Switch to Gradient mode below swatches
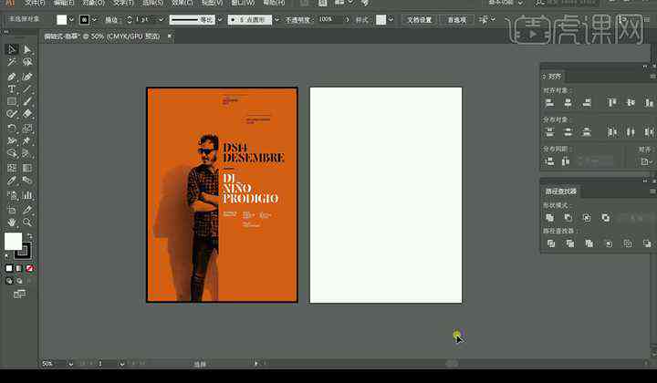Screen dimensions: 657x383 (x=19, y=268)
